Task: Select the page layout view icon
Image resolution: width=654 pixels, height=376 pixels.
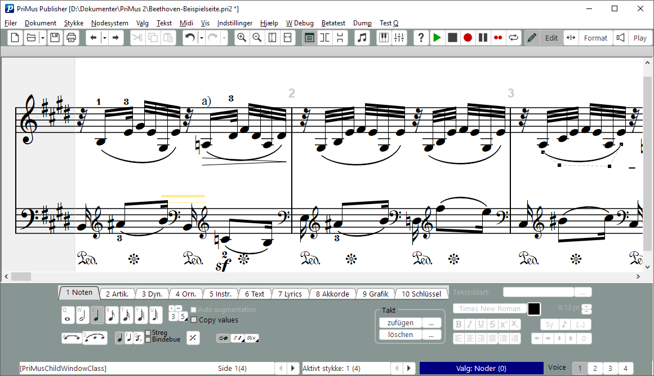Action: 309,38
